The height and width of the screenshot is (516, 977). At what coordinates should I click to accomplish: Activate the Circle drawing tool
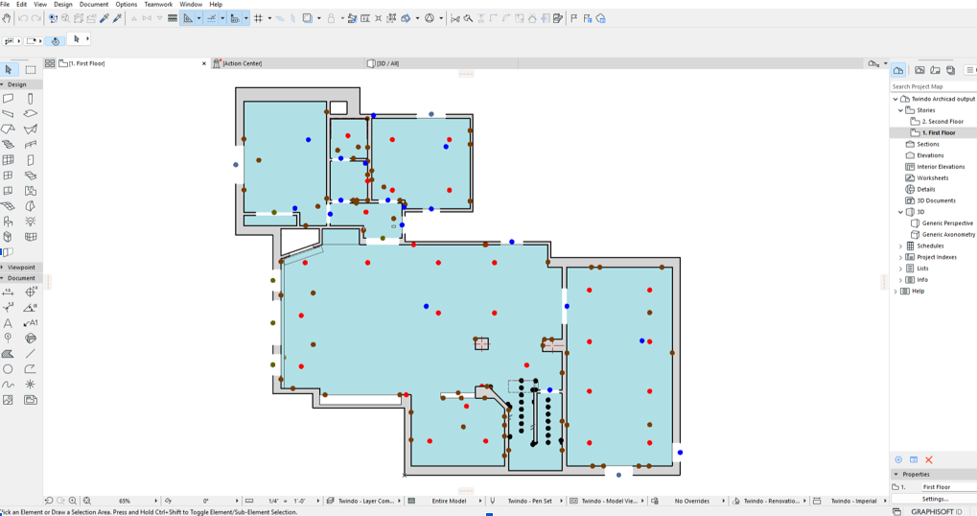point(8,369)
